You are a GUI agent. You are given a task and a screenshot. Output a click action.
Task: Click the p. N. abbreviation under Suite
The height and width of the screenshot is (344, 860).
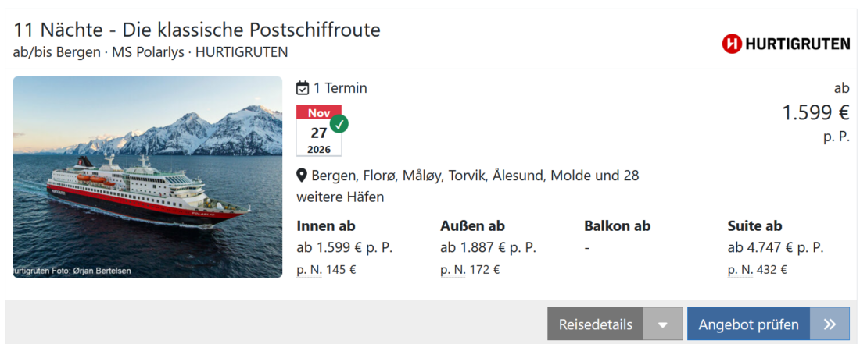tap(740, 270)
